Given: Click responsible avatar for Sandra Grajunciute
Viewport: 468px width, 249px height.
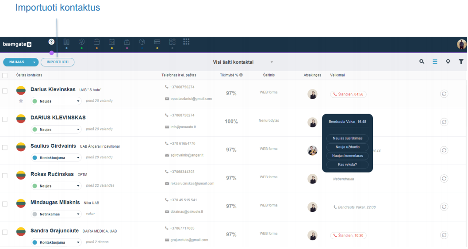Looking at the screenshot, I should [x=312, y=235].
